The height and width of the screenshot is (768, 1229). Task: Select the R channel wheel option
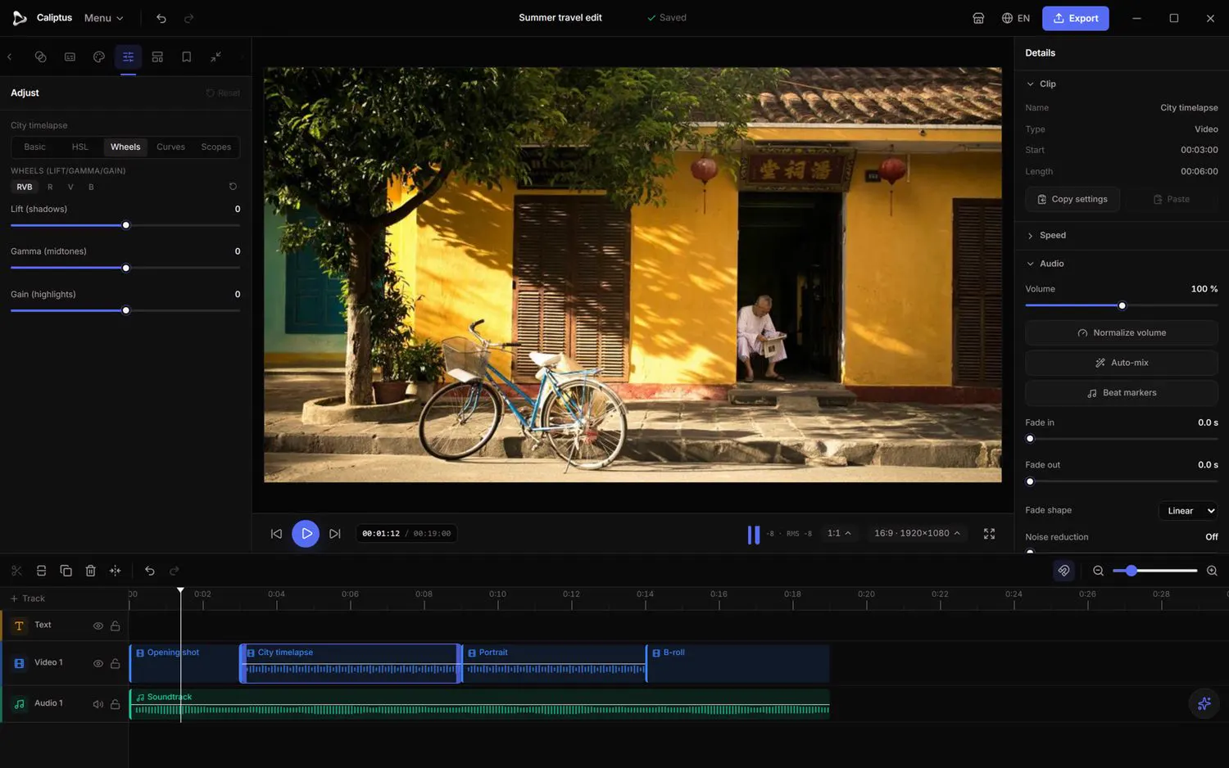(50, 187)
